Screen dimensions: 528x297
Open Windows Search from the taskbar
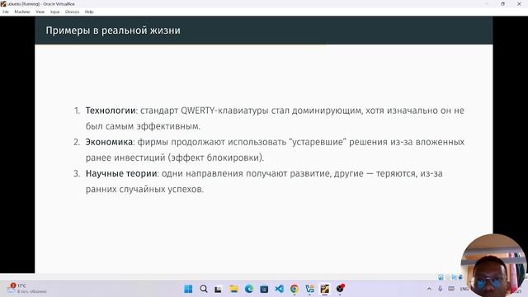click(x=204, y=289)
